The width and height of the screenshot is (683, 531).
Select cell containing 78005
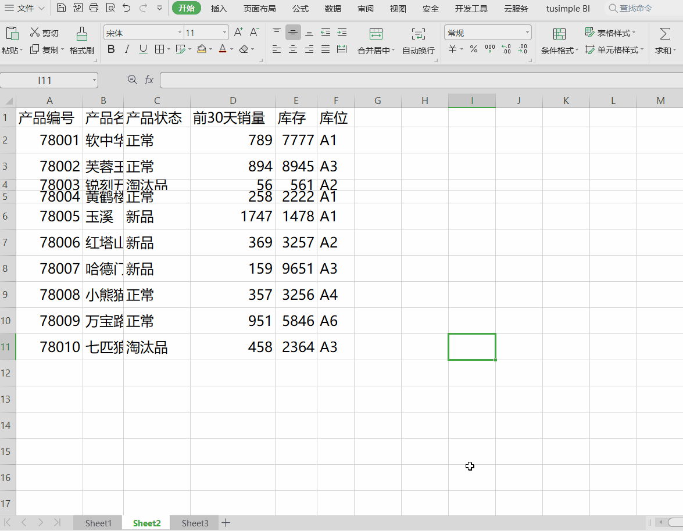point(49,216)
